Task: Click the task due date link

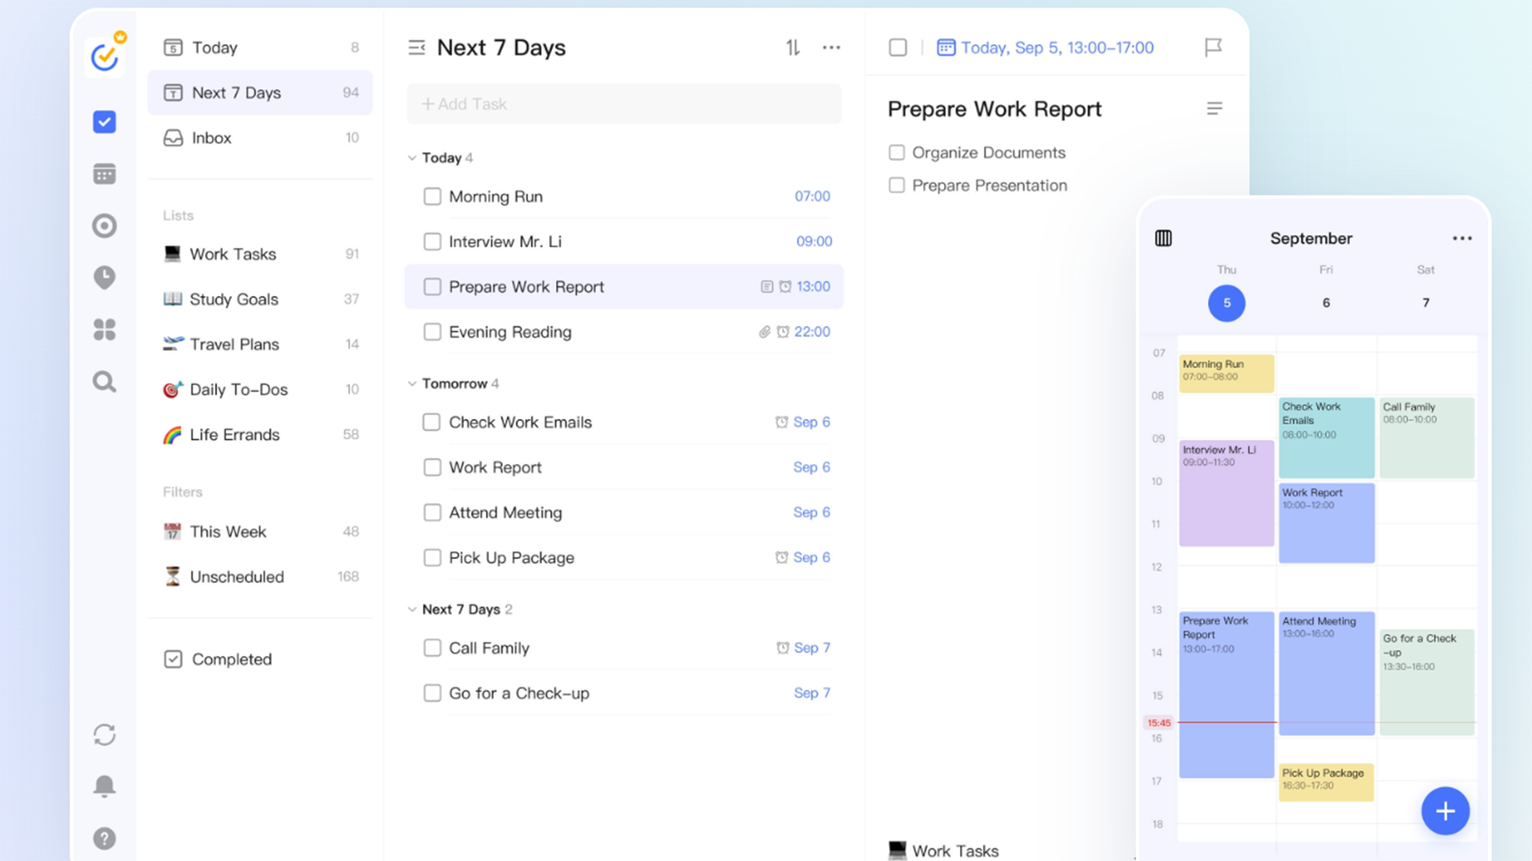Action: [x=1056, y=48]
